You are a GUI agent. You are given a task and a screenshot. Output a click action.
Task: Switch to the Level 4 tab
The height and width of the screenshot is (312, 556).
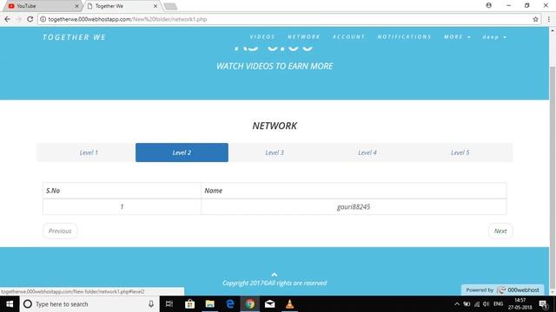367,153
